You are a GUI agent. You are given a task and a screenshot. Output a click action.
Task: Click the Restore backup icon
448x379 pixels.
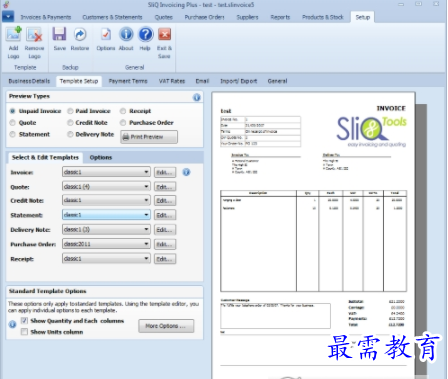pyautogui.click(x=79, y=34)
